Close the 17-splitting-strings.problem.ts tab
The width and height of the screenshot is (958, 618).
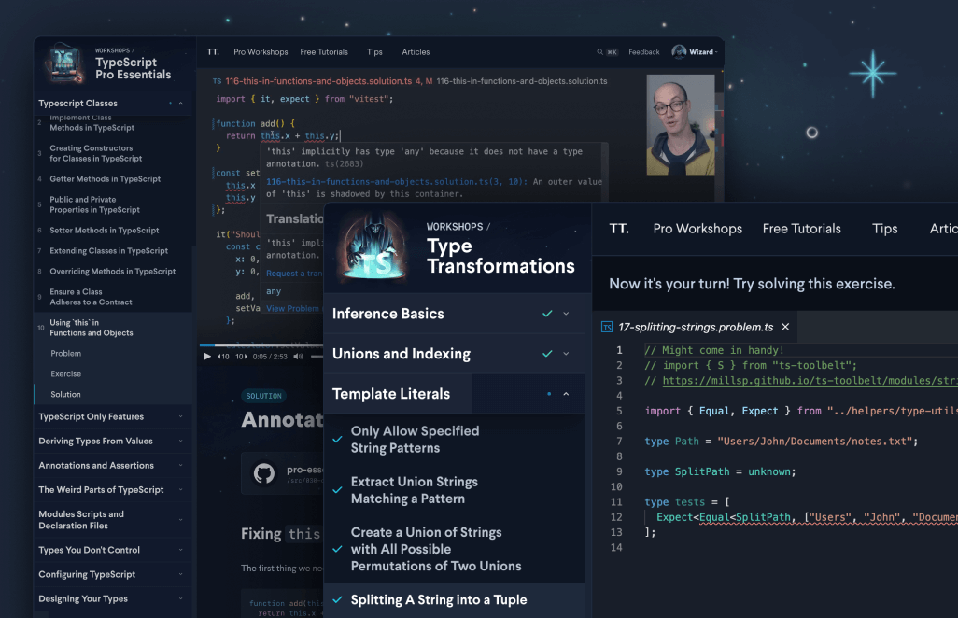coord(785,327)
